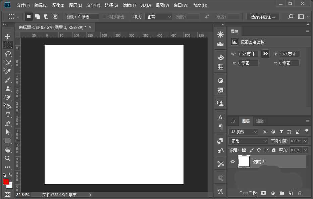This screenshot has height=199, width=313.
Task: Select the Zoom tool
Action: point(8,158)
